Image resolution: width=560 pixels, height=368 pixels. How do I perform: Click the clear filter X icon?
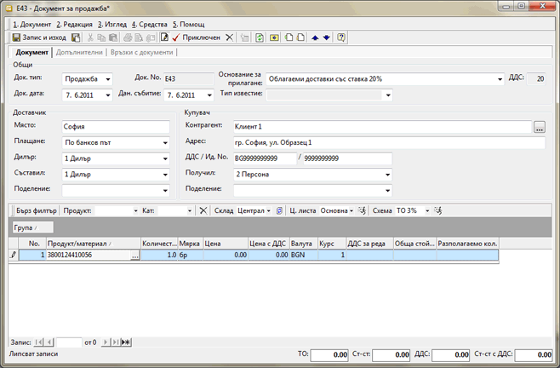(x=203, y=210)
